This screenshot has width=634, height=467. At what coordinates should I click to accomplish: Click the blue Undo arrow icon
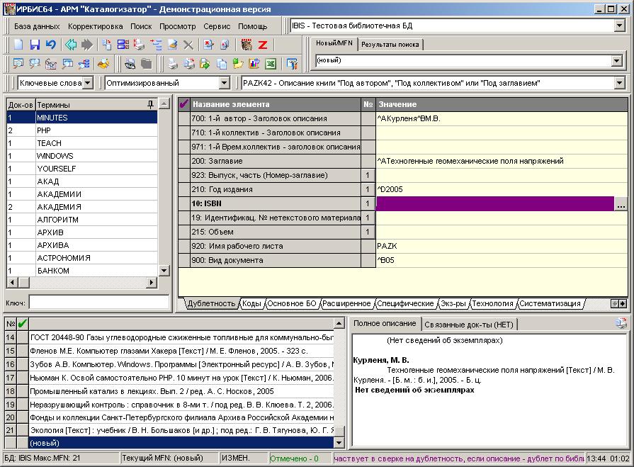50,45
